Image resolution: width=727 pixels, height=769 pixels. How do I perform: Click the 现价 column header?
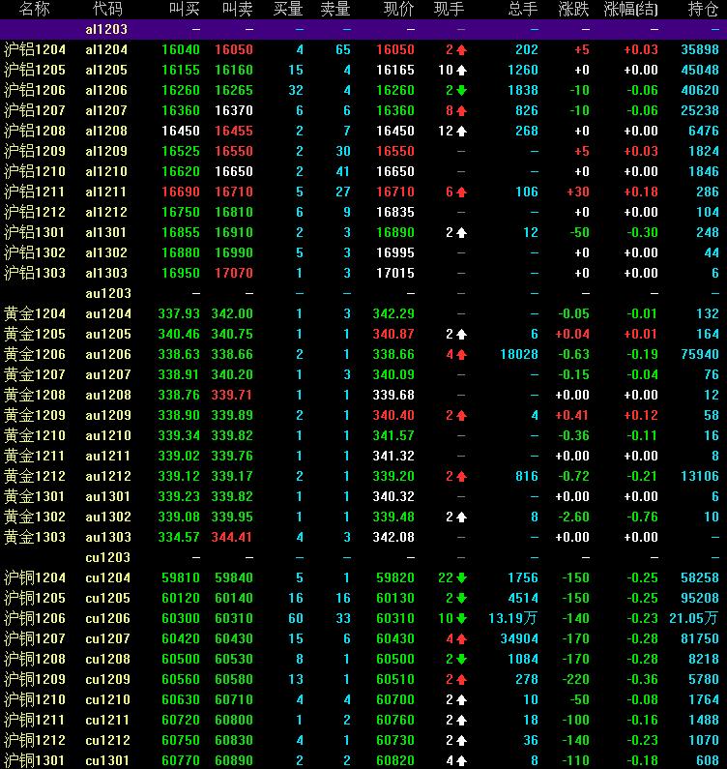398,9
